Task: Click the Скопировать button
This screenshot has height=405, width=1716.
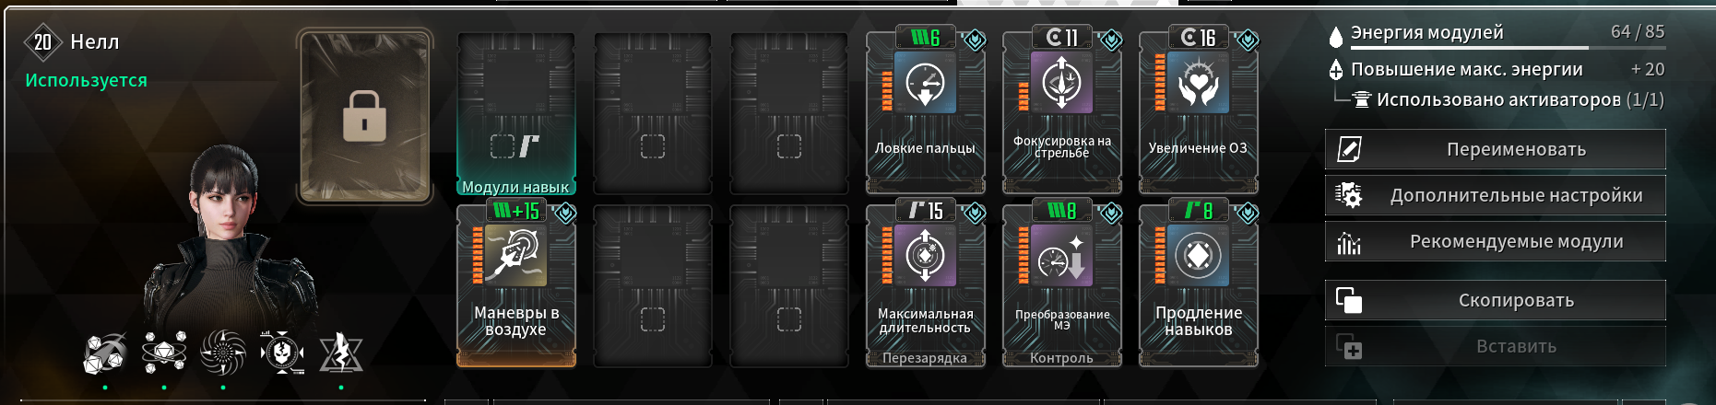Action: pos(1496,300)
